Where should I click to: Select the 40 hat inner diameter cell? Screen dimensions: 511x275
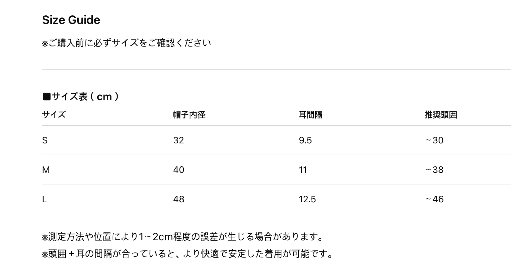pos(179,170)
